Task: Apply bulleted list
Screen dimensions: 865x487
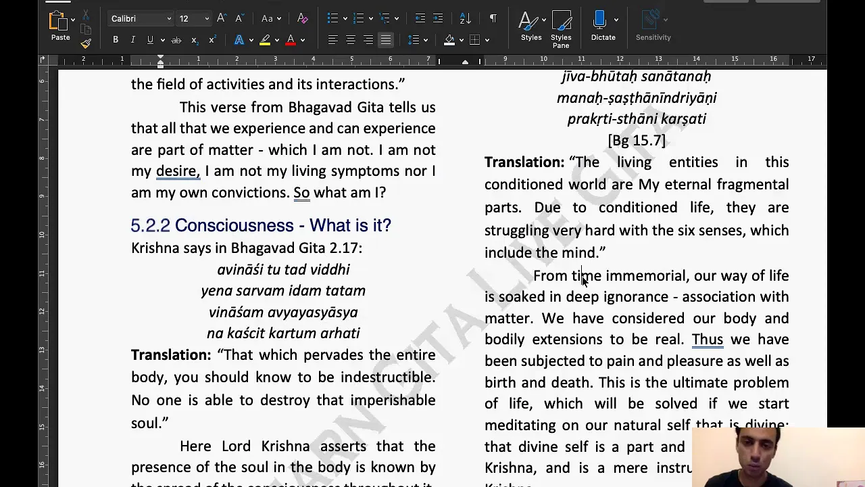Action: pos(332,18)
